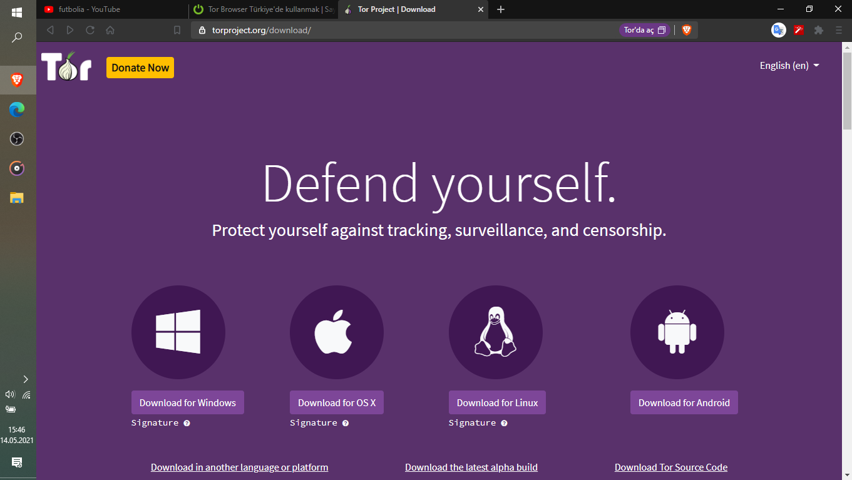Show hidden system tray icons

coord(26,379)
